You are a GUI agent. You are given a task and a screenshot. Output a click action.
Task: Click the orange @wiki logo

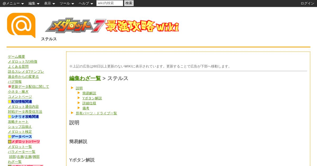pos(21,25)
